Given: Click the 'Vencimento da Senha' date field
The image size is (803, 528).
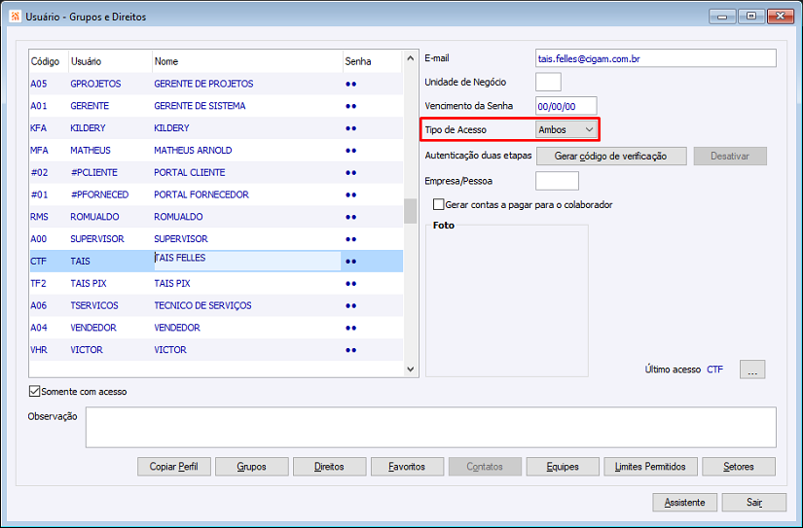Looking at the screenshot, I should (566, 106).
